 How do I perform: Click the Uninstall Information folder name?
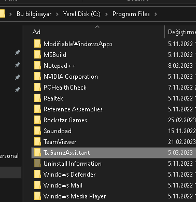point(73,164)
